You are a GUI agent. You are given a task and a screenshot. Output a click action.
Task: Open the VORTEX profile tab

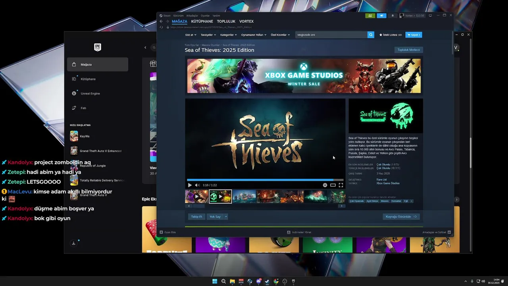point(246,21)
